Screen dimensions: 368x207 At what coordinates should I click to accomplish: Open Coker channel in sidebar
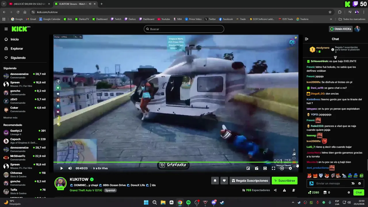[24, 109]
